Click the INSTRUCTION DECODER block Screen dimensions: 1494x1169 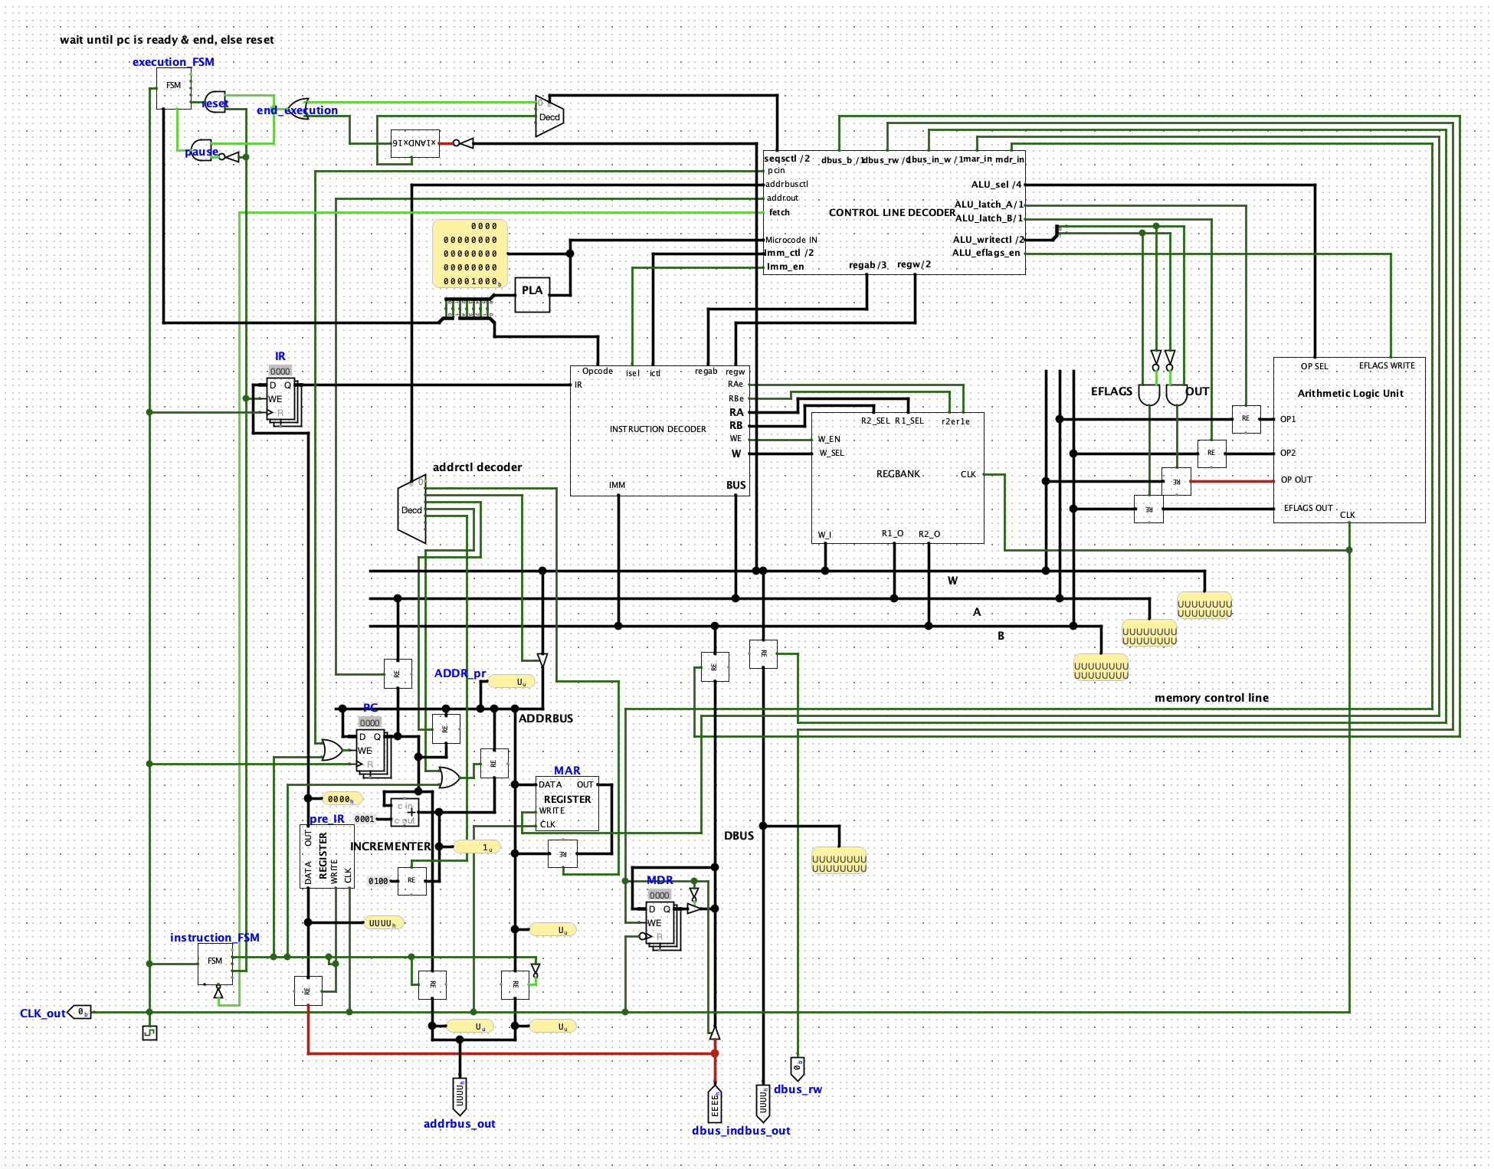[x=657, y=429]
